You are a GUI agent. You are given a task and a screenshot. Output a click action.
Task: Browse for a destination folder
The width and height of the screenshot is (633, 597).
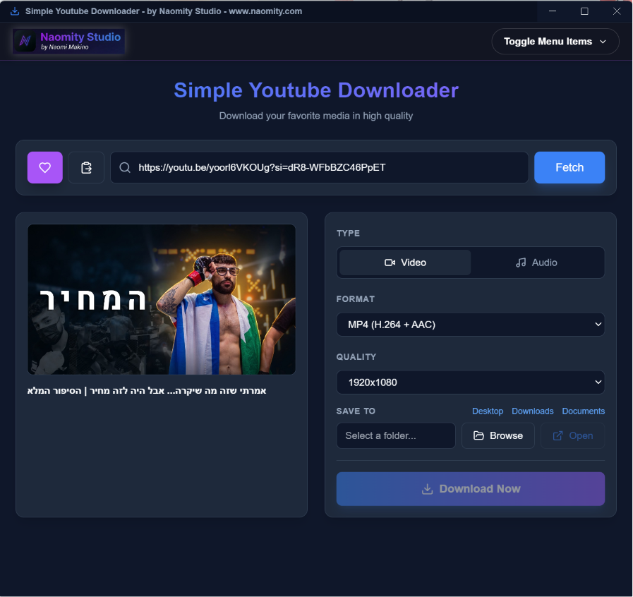[498, 435]
